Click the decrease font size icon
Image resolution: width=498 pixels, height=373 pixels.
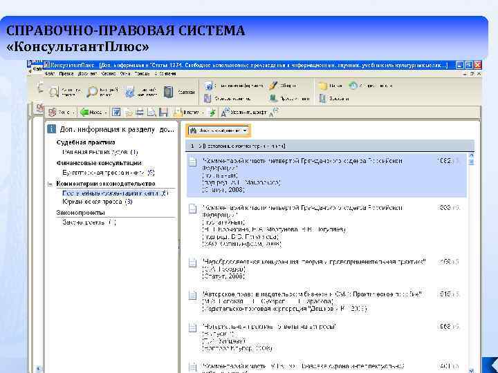pos(273,112)
